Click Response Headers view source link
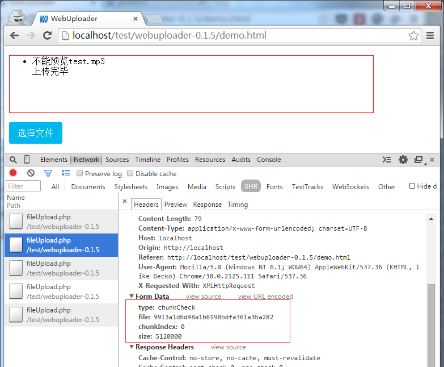The image size is (444, 367). 228,347
